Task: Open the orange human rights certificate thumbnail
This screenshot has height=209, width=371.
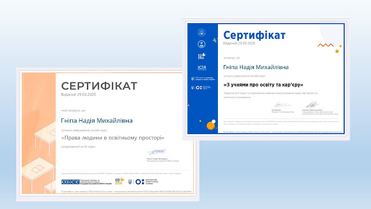Action: [108, 134]
